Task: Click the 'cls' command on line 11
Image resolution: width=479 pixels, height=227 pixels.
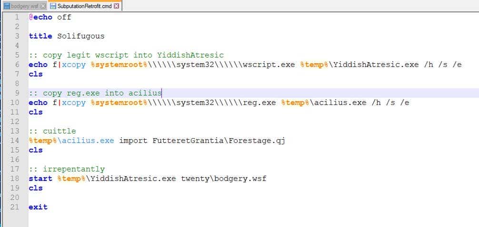Action: tap(36, 112)
